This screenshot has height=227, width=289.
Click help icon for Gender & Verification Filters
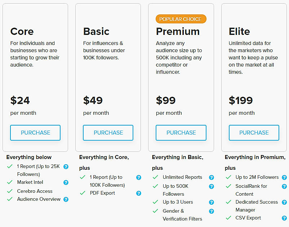coord(212,211)
